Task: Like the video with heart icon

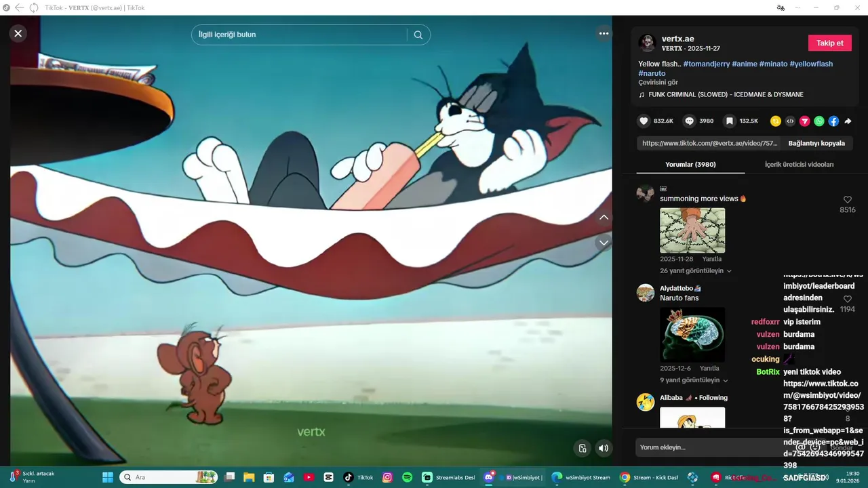Action: (x=644, y=121)
